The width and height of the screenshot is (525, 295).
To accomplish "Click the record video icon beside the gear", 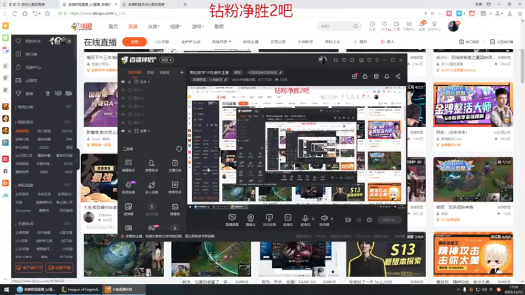I will [x=348, y=220].
